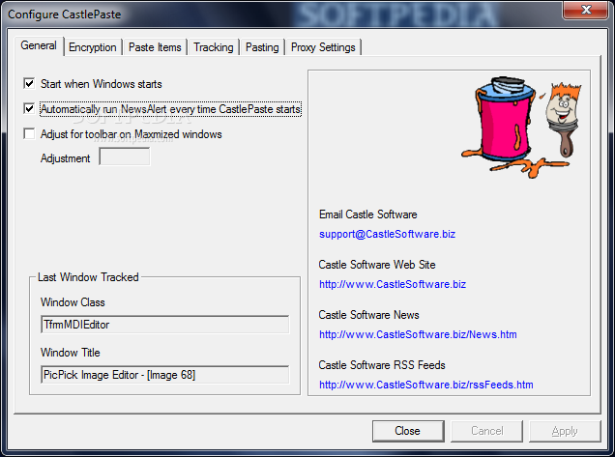Open the Encryption tab
615x457 pixels.
[93, 47]
